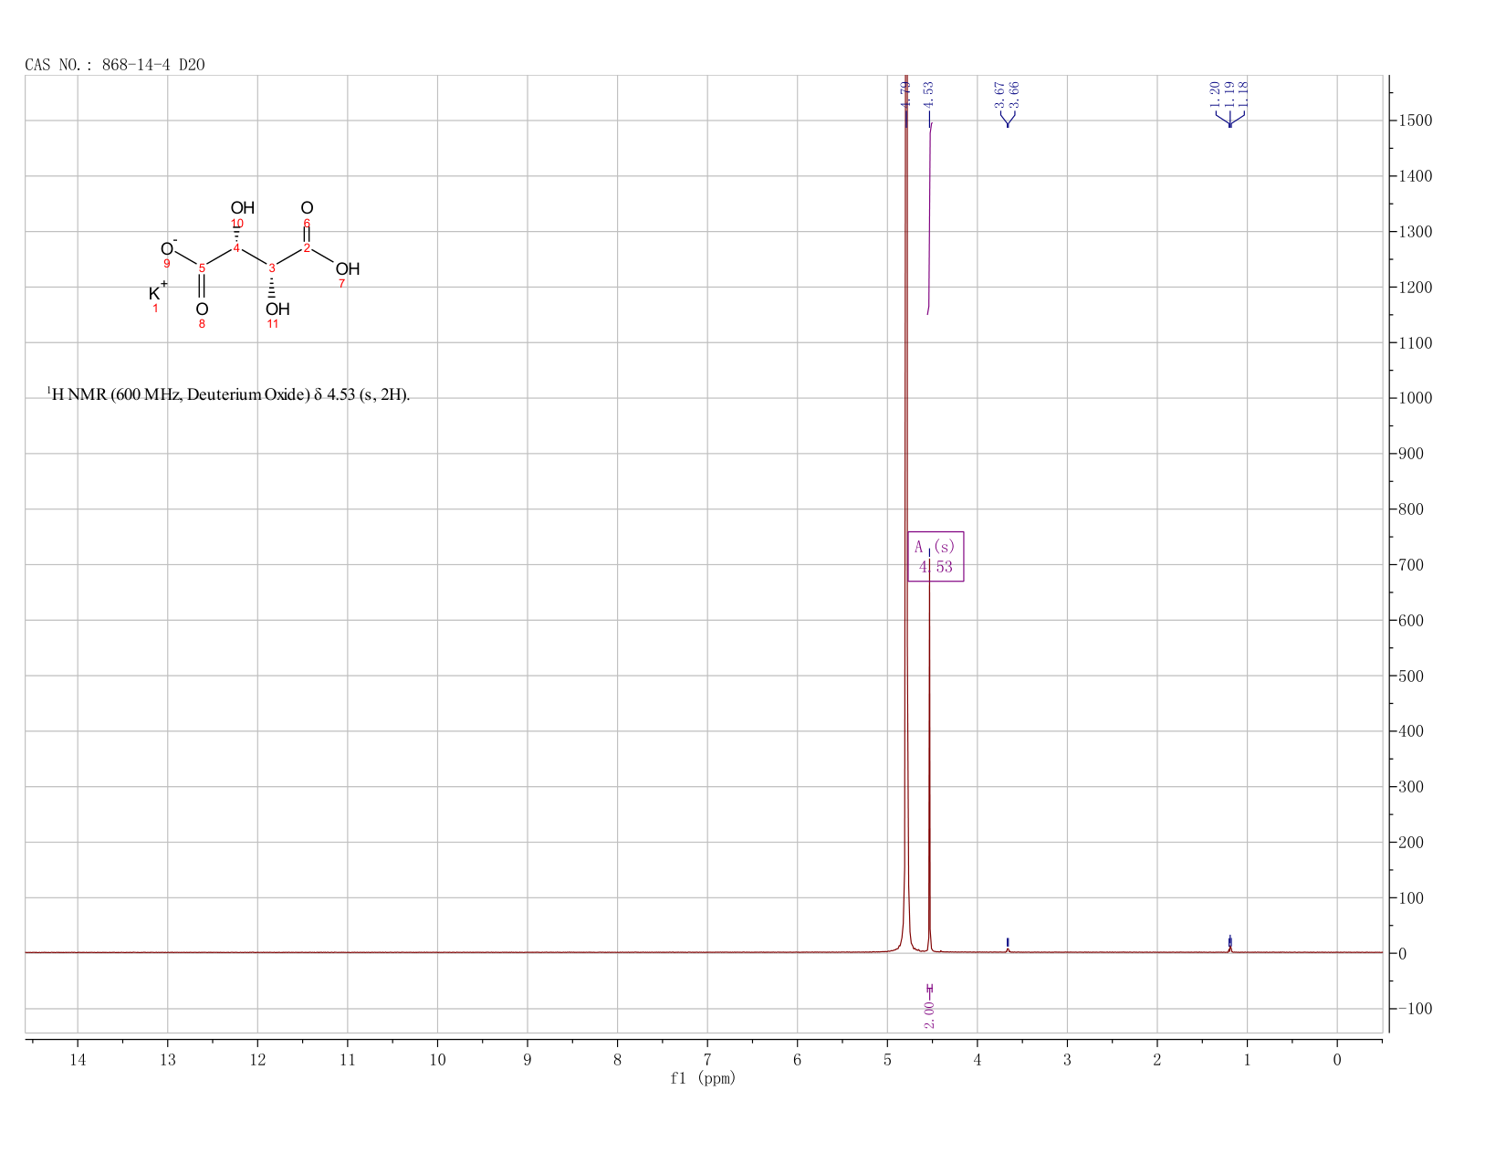The image size is (1506, 1164).
Task: Select the multiplet box A (s) 4.53
Action: [936, 557]
